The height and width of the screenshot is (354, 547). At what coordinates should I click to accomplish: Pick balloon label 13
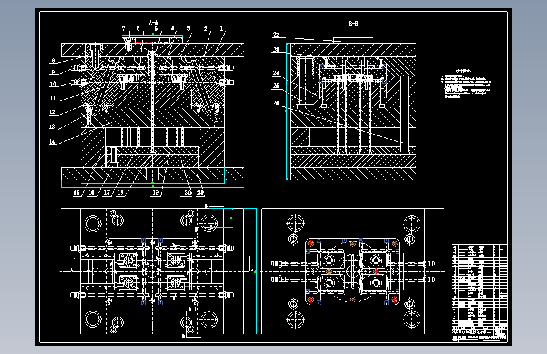pos(52,127)
